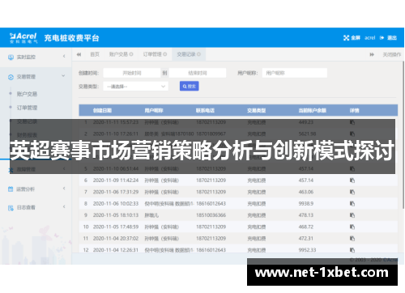Viewport: 405px width, 293px height.
Task: Click the 日志查看 log icon
Action: point(11,208)
